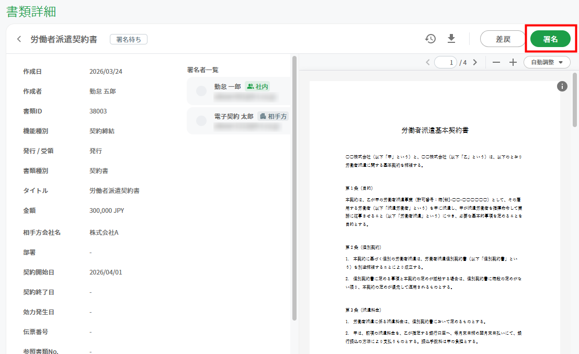Go back using the left chevron arrow
Screen dimensions: 579x354
(x=19, y=39)
